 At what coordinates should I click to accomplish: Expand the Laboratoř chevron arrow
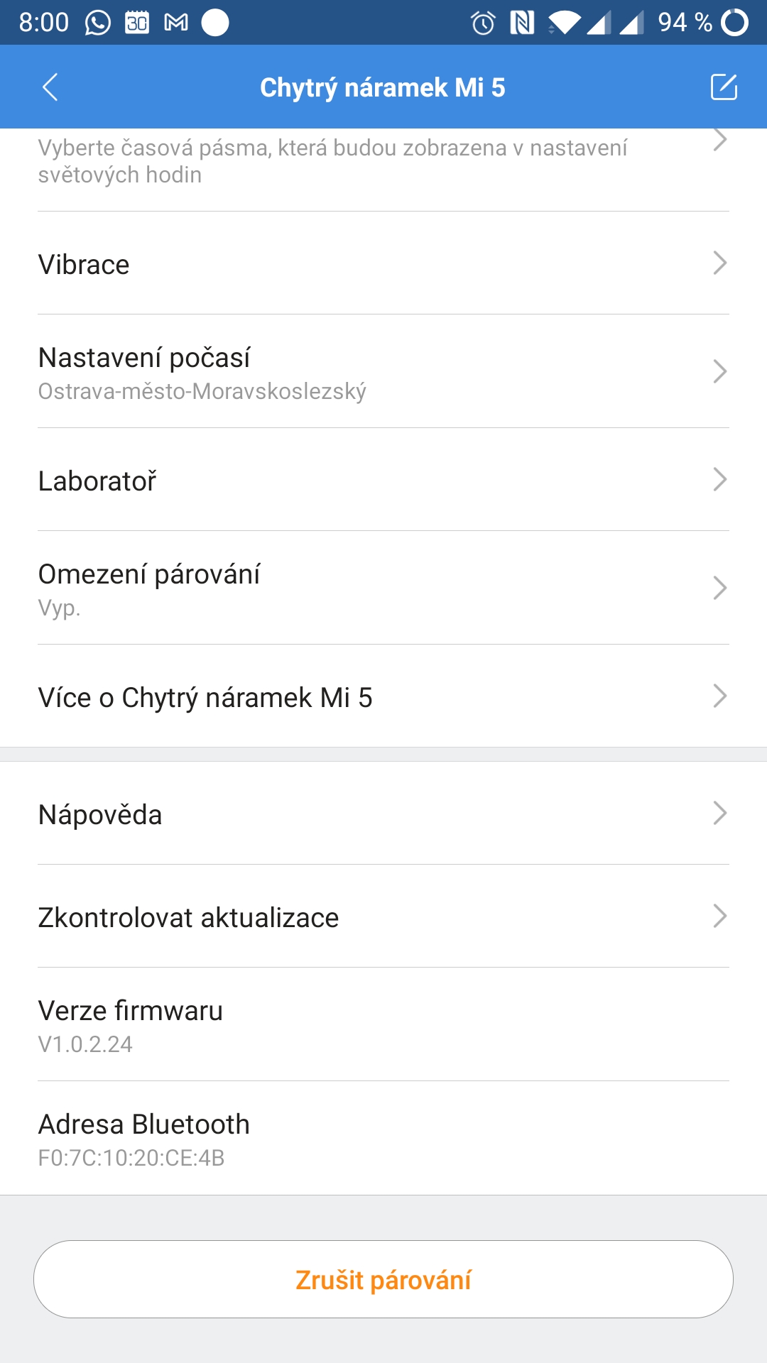[x=719, y=480]
